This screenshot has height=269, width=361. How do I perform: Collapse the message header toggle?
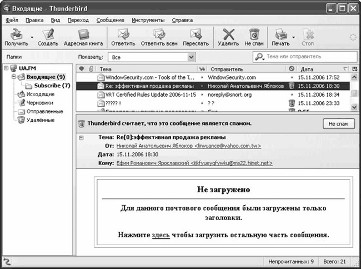point(81,138)
